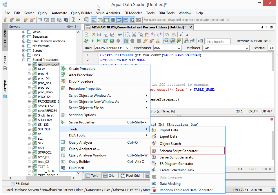This screenshot has width=278, height=195.
Task: Open the Query Builder menu in menu bar
Action: pos(81,13)
